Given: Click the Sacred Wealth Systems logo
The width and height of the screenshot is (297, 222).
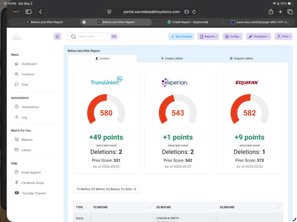Looking at the screenshot, I should pyautogui.click(x=17, y=36).
